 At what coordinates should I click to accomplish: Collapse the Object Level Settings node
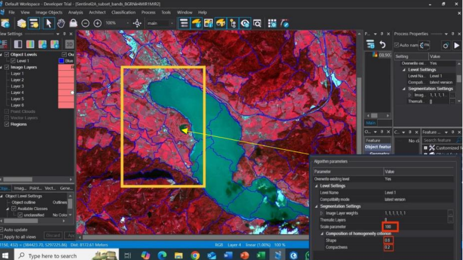[1, 196]
